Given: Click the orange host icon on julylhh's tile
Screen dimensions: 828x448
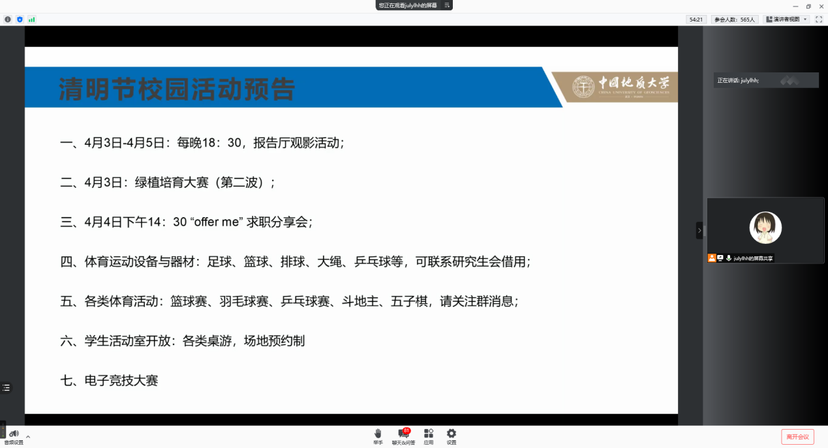Looking at the screenshot, I should click(x=712, y=258).
